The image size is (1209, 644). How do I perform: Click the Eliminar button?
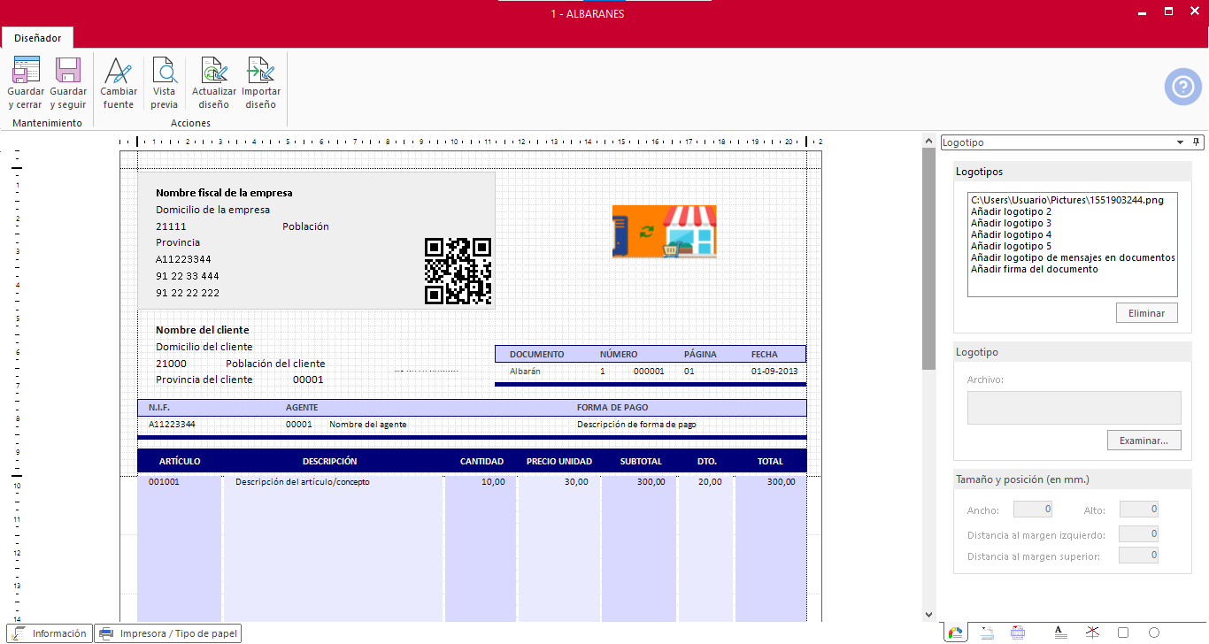point(1147,313)
